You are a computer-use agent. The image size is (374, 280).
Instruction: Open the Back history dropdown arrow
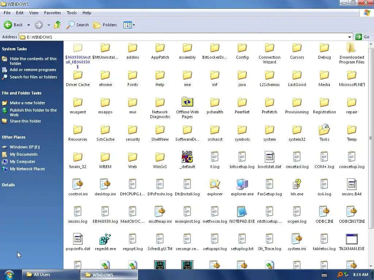click(x=28, y=25)
